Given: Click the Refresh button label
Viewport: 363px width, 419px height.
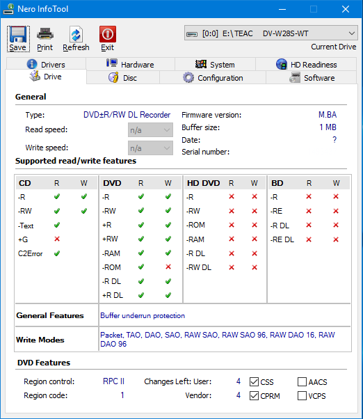Looking at the screenshot, I should pyautogui.click(x=76, y=47).
